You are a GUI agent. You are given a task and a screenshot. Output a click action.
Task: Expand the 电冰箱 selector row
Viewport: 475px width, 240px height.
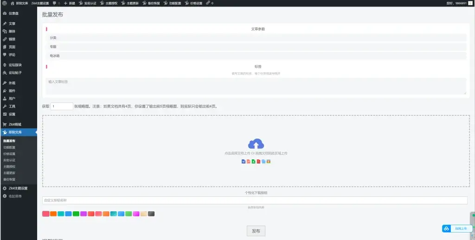tap(256, 56)
